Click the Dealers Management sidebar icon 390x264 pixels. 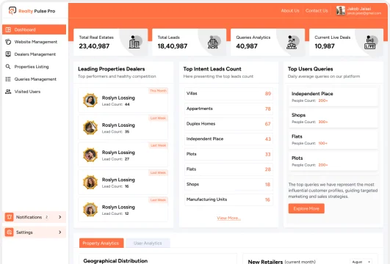point(8,54)
